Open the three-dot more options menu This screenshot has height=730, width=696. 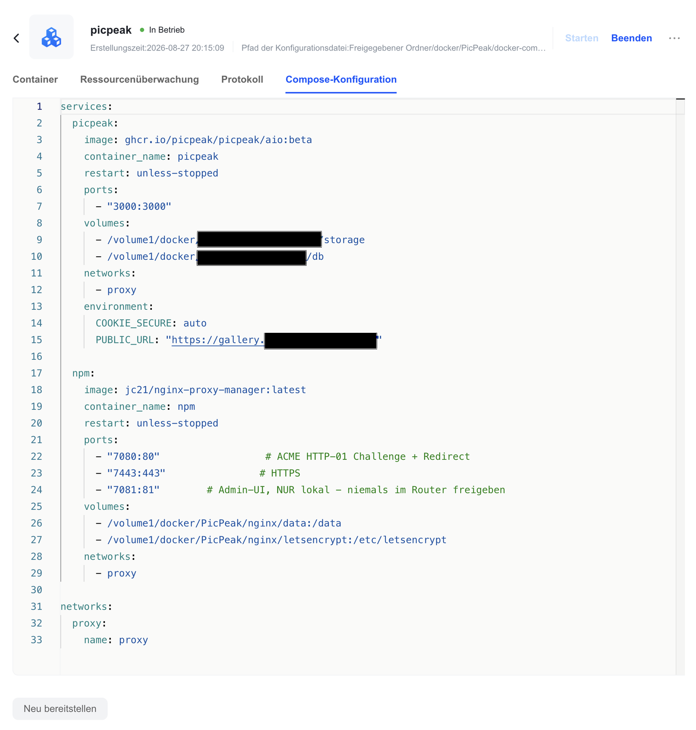(x=674, y=38)
